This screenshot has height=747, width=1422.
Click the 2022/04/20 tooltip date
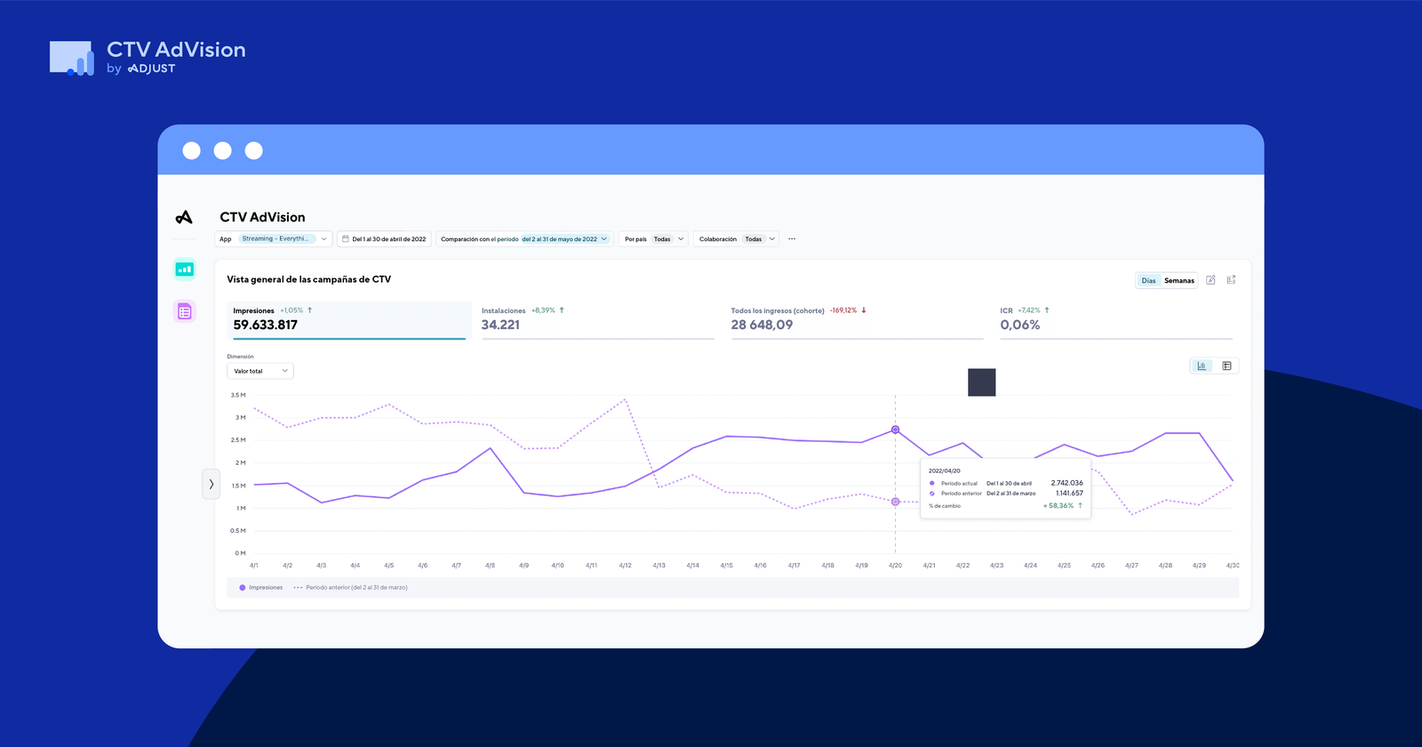click(944, 471)
